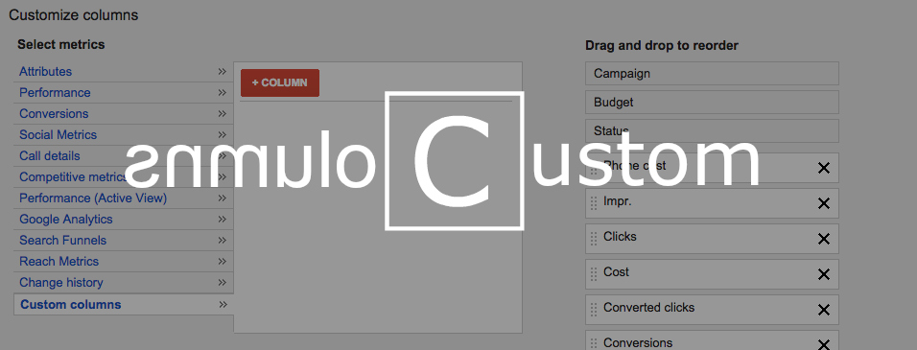Expand the Change history chevron
Screen dimensions: 917x350
[x=223, y=282]
